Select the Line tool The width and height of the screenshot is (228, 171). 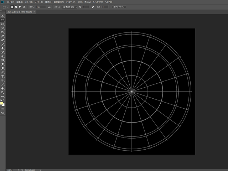(2, 84)
